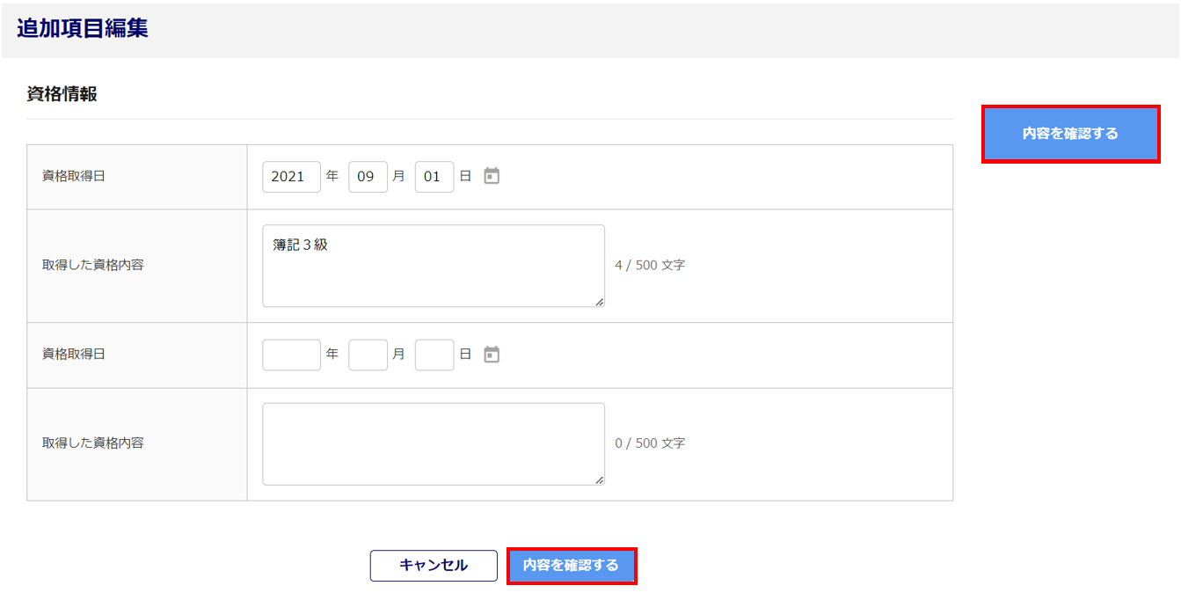Click the resize handle of the empty text area
The image size is (1181, 593).
coord(599,480)
